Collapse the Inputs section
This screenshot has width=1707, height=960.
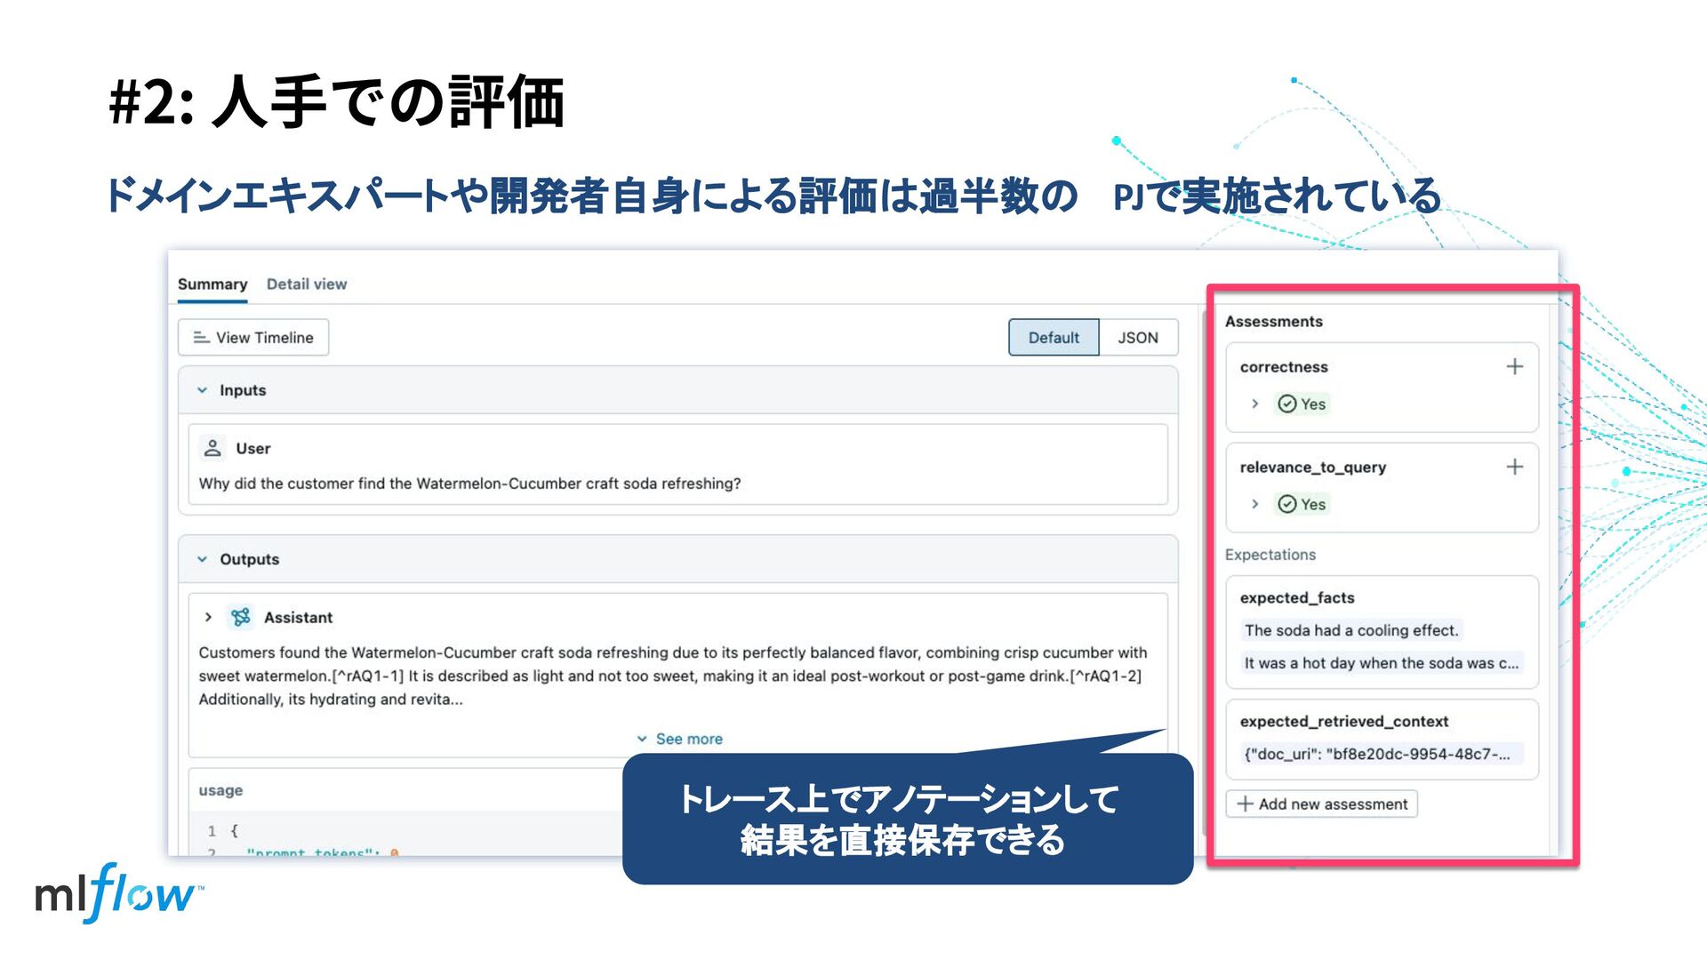click(x=203, y=390)
